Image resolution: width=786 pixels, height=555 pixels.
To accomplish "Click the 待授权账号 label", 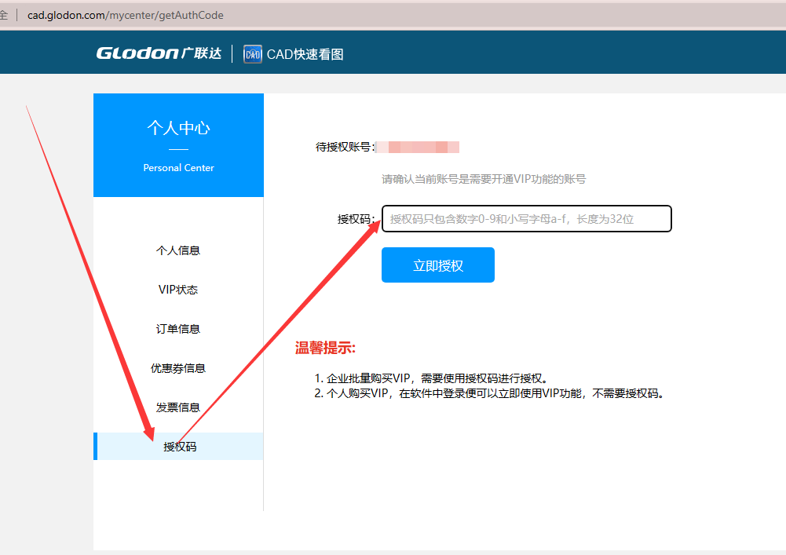I will pyautogui.click(x=344, y=147).
